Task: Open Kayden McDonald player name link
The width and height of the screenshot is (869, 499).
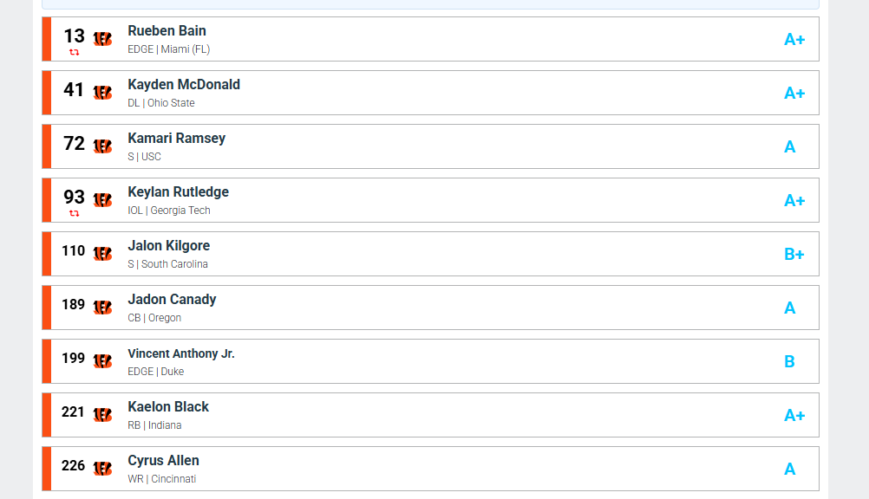Action: pyautogui.click(x=184, y=85)
